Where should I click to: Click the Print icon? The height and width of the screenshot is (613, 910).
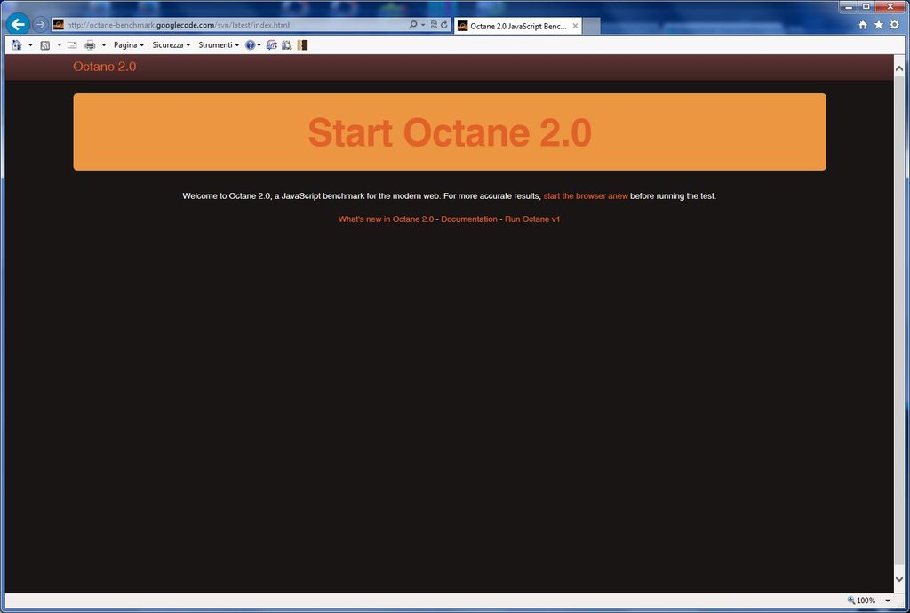click(x=90, y=44)
